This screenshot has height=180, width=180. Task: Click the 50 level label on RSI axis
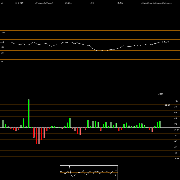(3, 47)
